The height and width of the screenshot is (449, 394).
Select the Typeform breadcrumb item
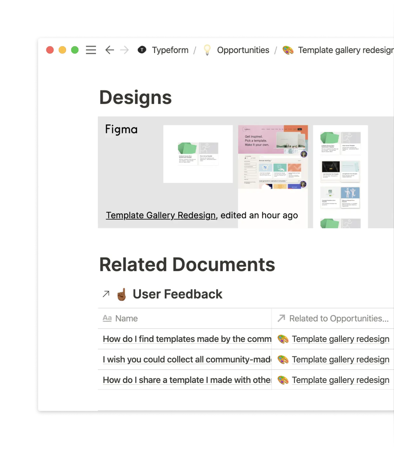(x=170, y=50)
